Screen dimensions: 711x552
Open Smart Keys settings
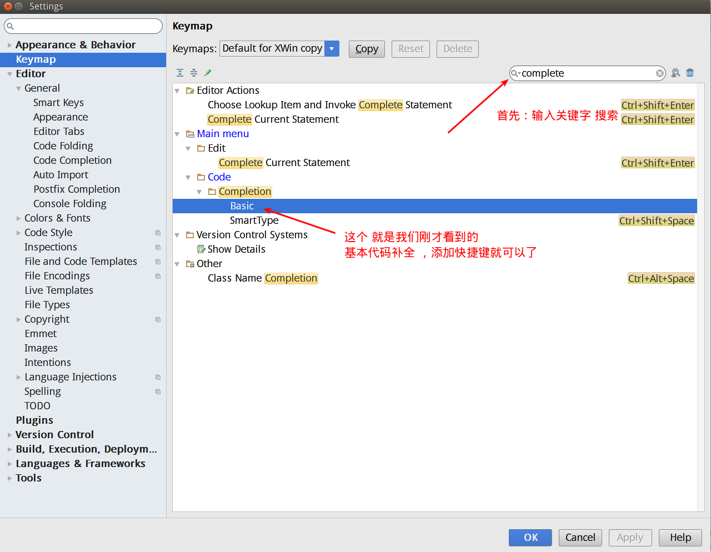(58, 103)
